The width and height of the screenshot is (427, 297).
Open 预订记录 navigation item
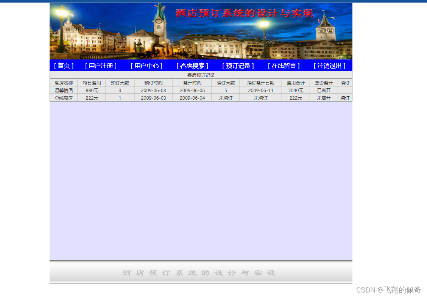coord(238,66)
